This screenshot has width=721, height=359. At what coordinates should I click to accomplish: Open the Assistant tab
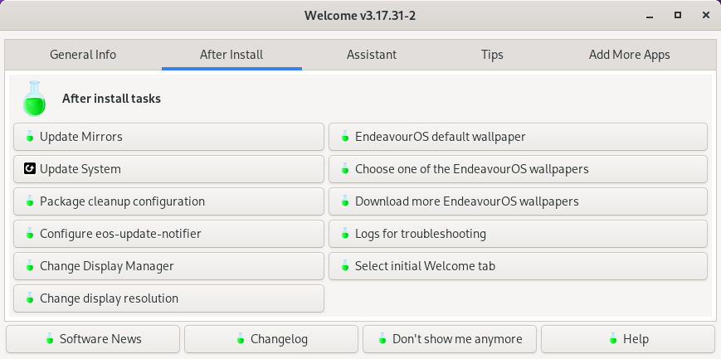click(x=371, y=55)
